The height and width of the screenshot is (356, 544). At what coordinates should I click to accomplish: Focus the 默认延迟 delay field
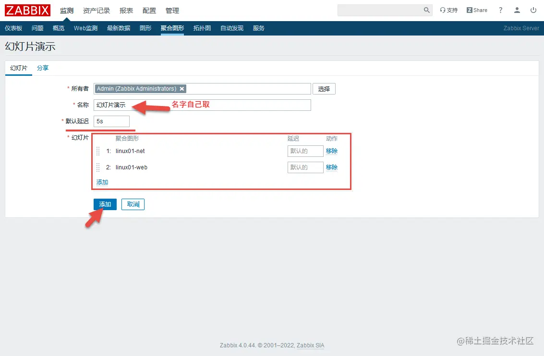tap(111, 121)
